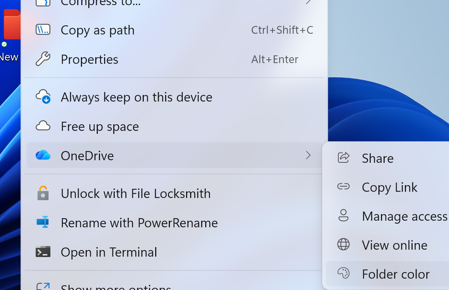The width and height of the screenshot is (449, 290).
Task: Click the View online globe icon
Action: (x=343, y=245)
